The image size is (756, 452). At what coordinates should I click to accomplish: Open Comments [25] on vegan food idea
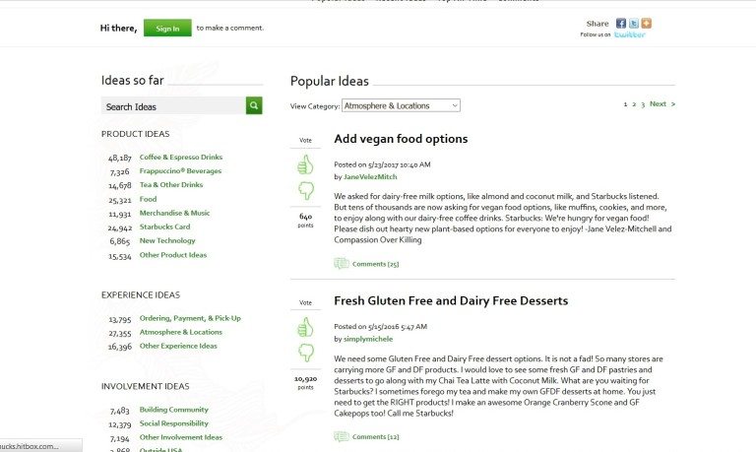coord(375,264)
